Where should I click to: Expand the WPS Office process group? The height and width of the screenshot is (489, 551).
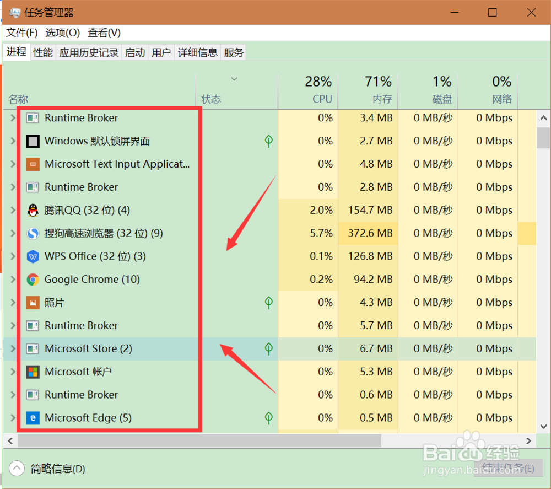tap(13, 256)
